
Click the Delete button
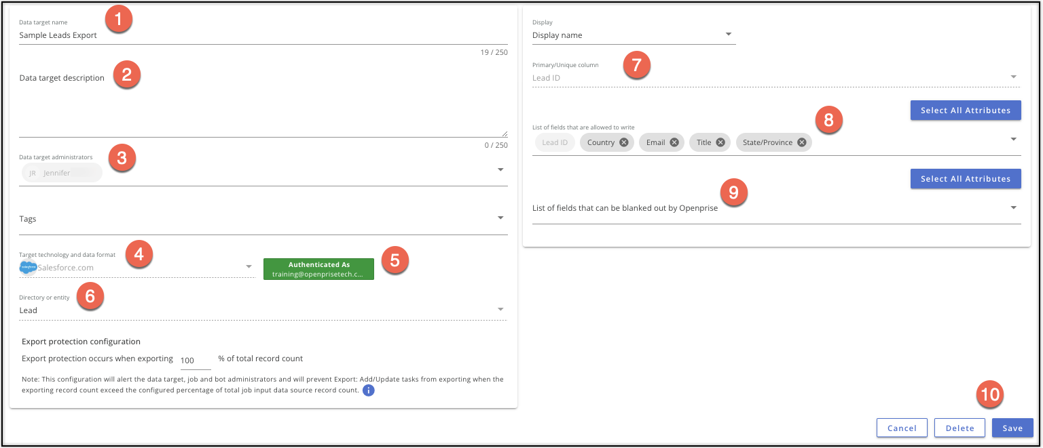[959, 428]
